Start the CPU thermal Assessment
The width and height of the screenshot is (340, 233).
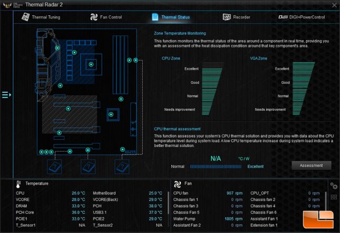point(311,166)
